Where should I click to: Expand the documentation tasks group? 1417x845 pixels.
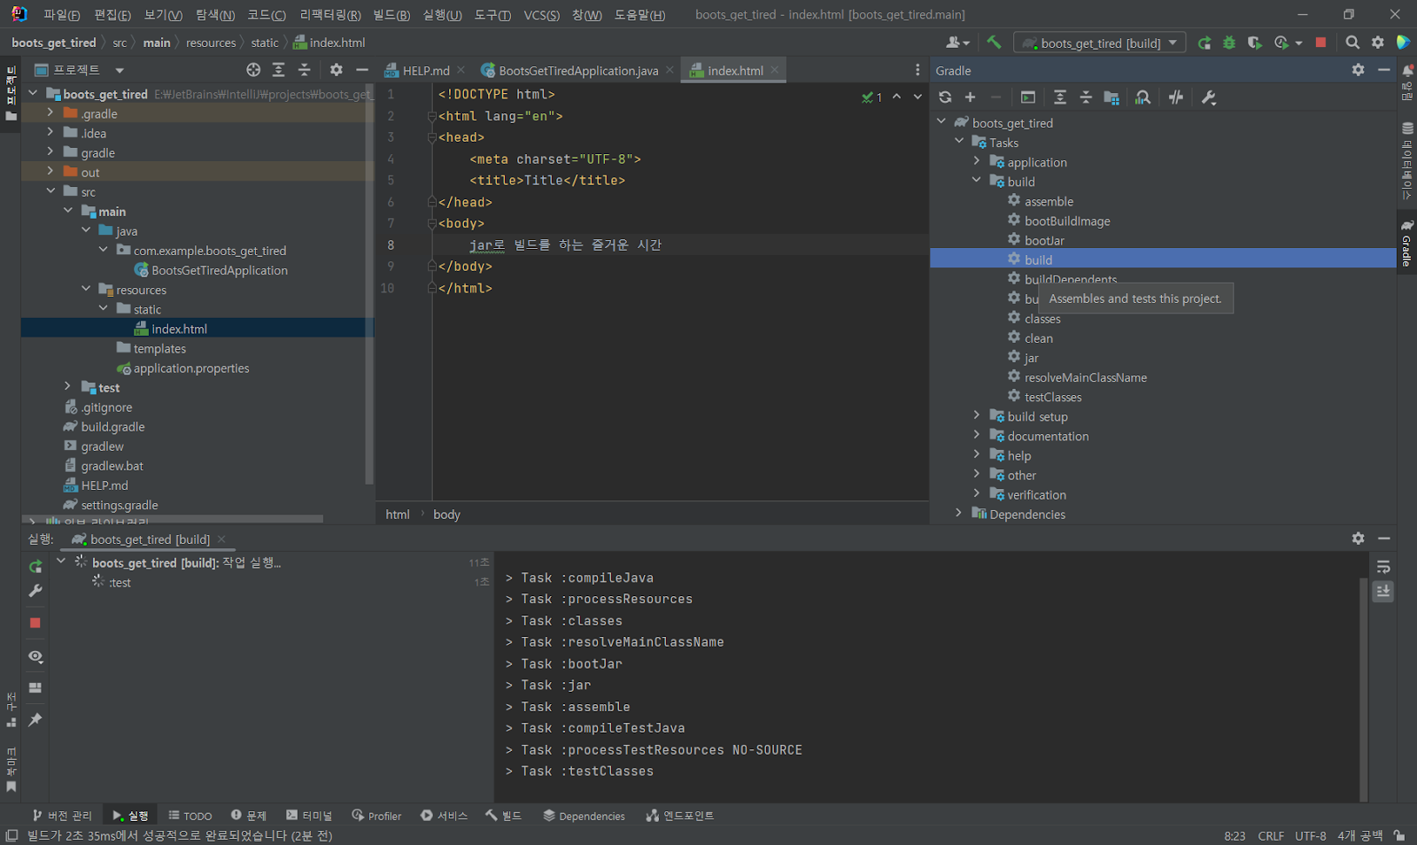pos(976,436)
